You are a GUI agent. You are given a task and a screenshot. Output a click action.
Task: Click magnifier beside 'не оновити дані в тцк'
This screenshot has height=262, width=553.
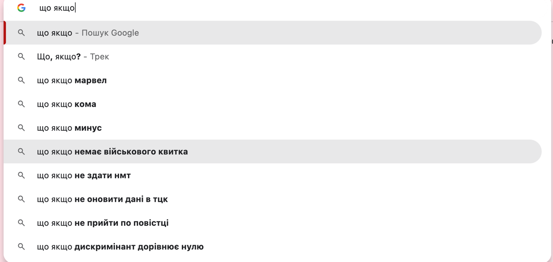click(x=21, y=199)
